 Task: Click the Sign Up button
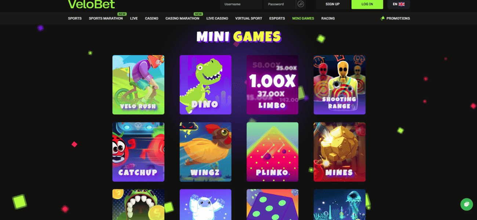click(x=332, y=4)
